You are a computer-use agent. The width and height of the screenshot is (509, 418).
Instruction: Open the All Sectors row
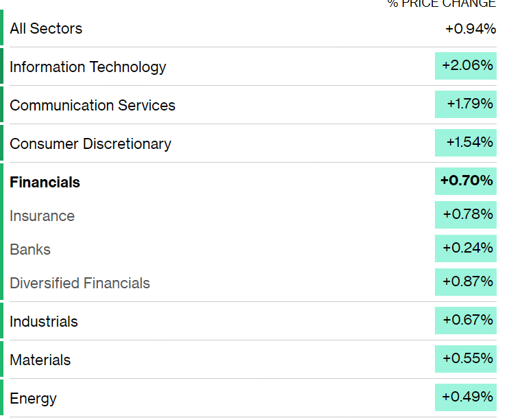46,29
